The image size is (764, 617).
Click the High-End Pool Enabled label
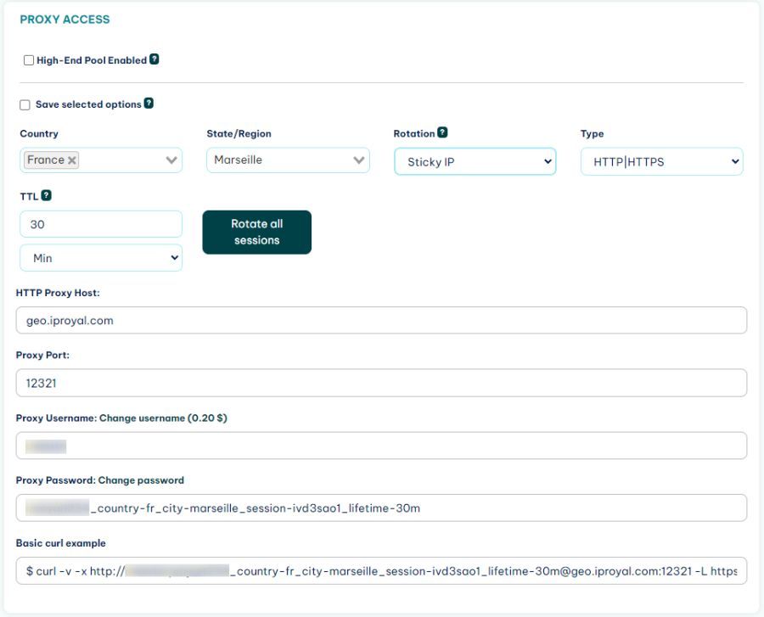(92, 60)
